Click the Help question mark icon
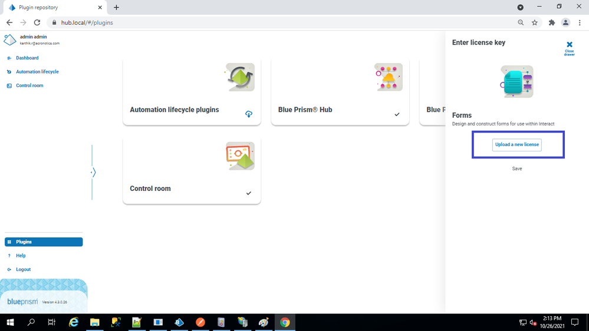Image resolution: width=589 pixels, height=331 pixels. 9,256
